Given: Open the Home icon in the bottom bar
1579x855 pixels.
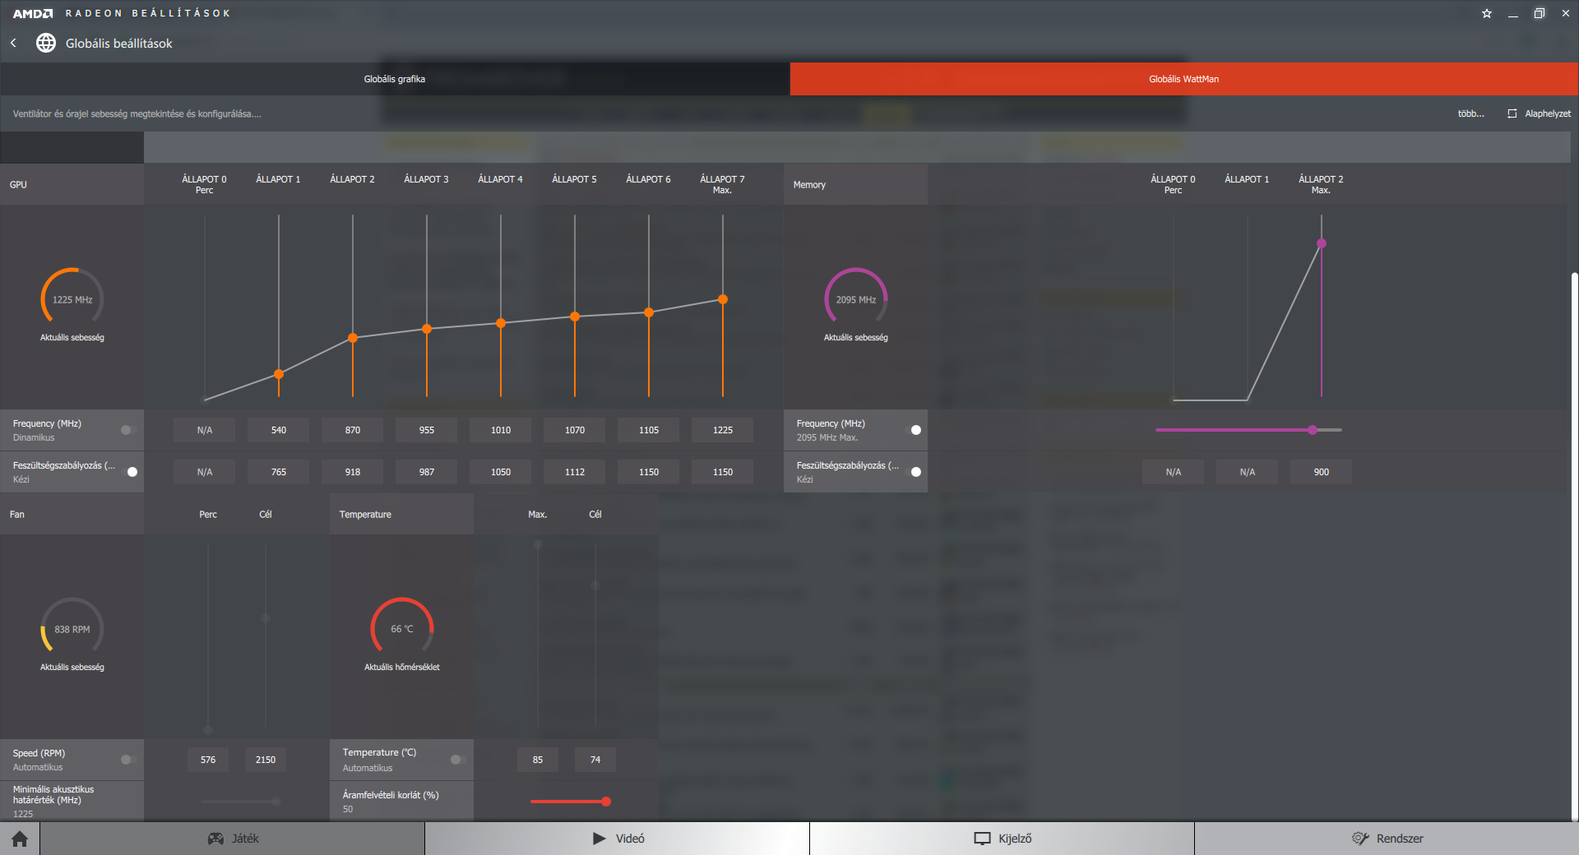Looking at the screenshot, I should (20, 839).
